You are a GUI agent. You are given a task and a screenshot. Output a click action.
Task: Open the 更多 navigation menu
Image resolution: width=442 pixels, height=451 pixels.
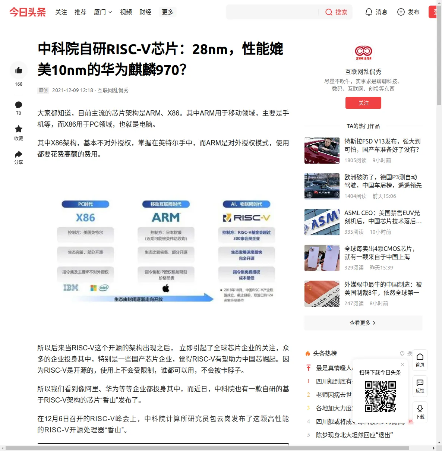tap(168, 12)
